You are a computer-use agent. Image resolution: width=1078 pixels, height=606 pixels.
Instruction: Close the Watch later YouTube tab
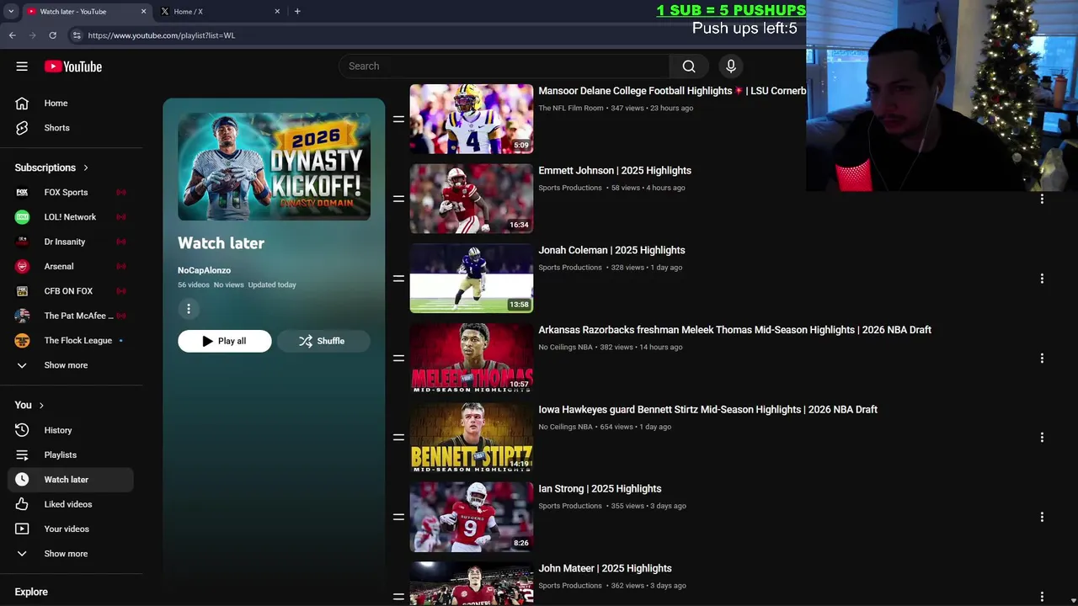143,11
